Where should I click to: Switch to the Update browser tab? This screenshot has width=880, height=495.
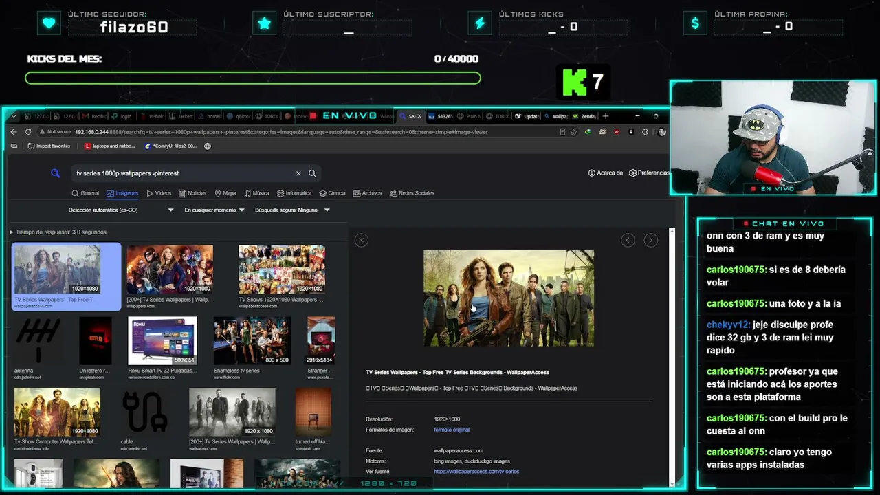point(527,116)
